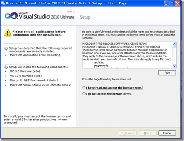184x141 pixels.
Task: Click the Beta 2 badge in header
Action: [x=71, y=11]
